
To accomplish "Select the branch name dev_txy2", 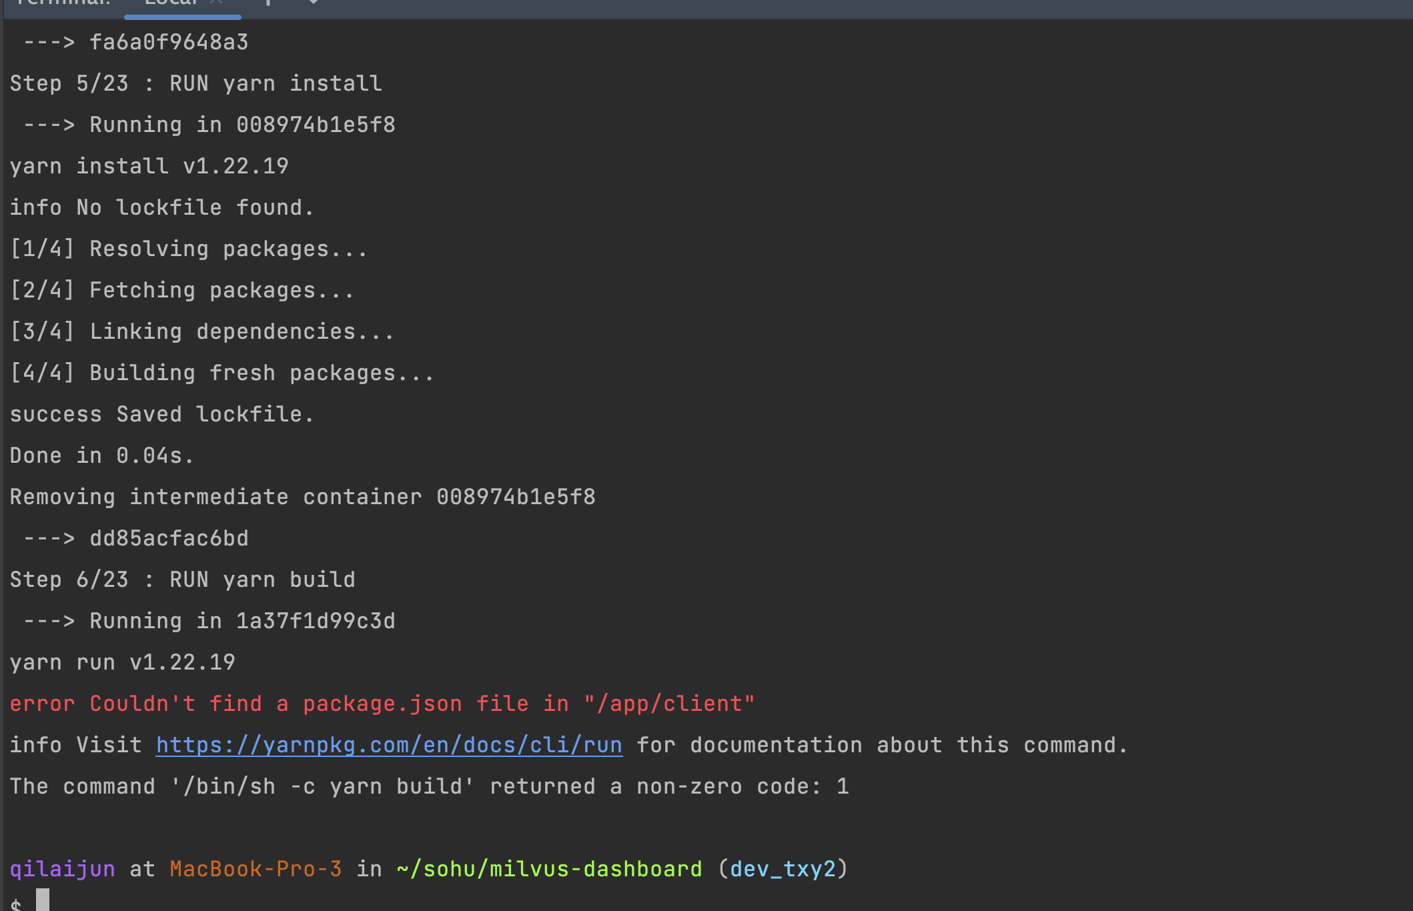I will [784, 868].
